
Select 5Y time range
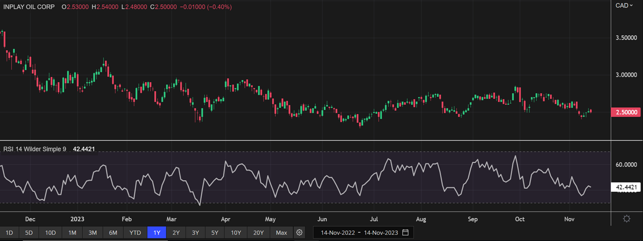pyautogui.click(x=215, y=232)
